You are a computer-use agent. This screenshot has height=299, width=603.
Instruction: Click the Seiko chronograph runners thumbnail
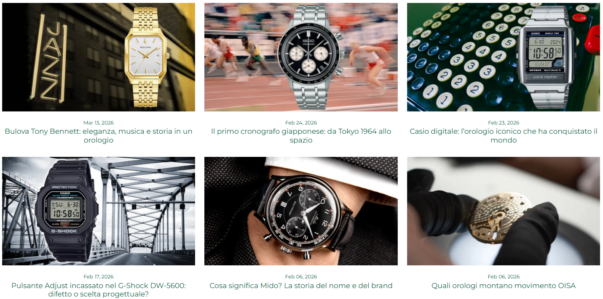tap(301, 57)
